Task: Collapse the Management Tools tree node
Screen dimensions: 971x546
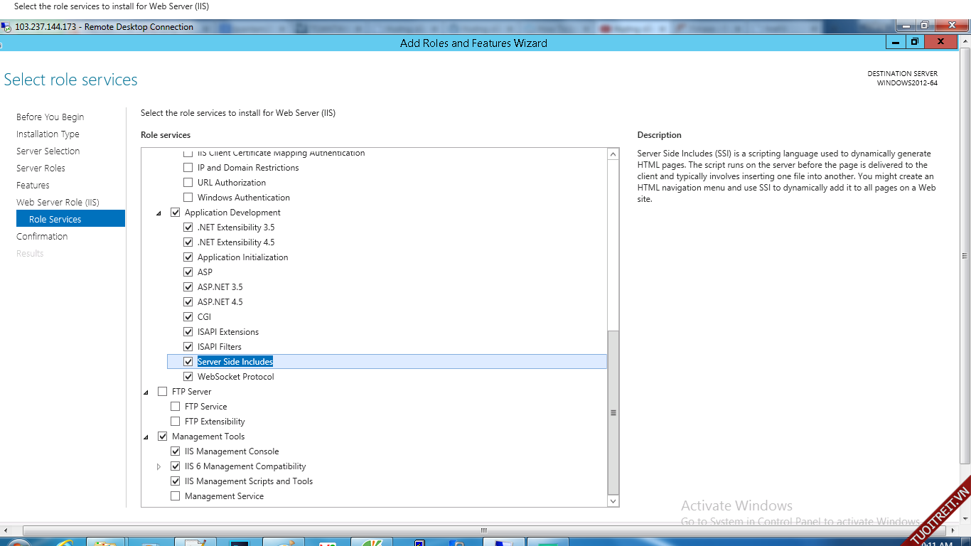Action: click(146, 437)
